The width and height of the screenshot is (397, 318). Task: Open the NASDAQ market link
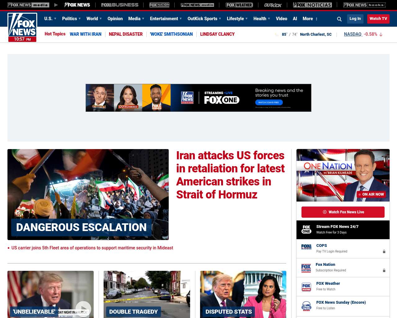(x=353, y=34)
